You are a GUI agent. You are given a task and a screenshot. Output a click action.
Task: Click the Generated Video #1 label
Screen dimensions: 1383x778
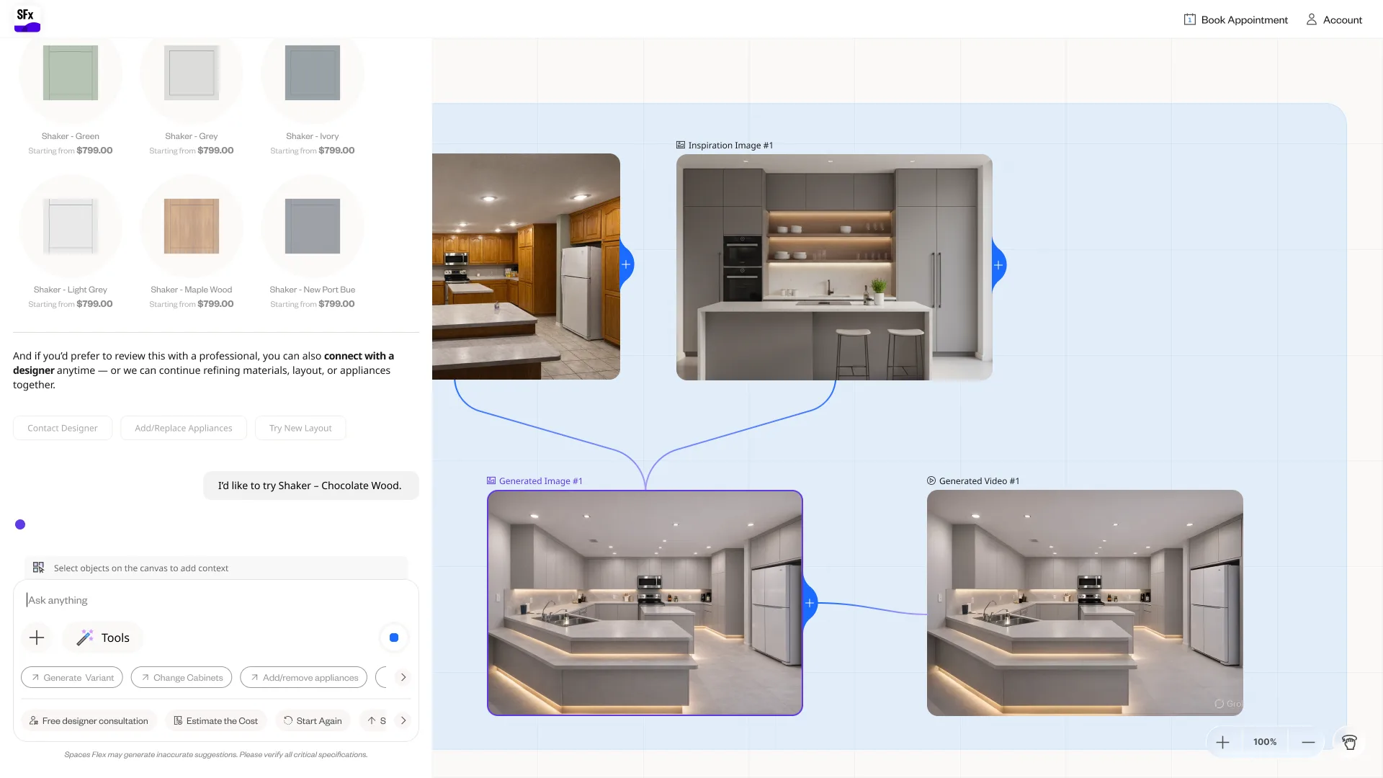coord(973,481)
